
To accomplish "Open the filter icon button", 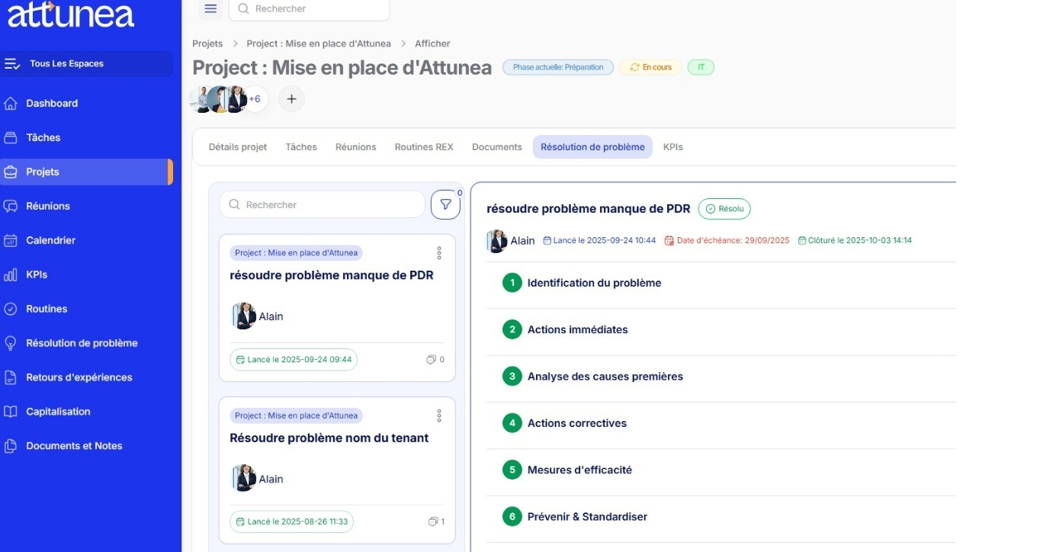I will (x=445, y=204).
